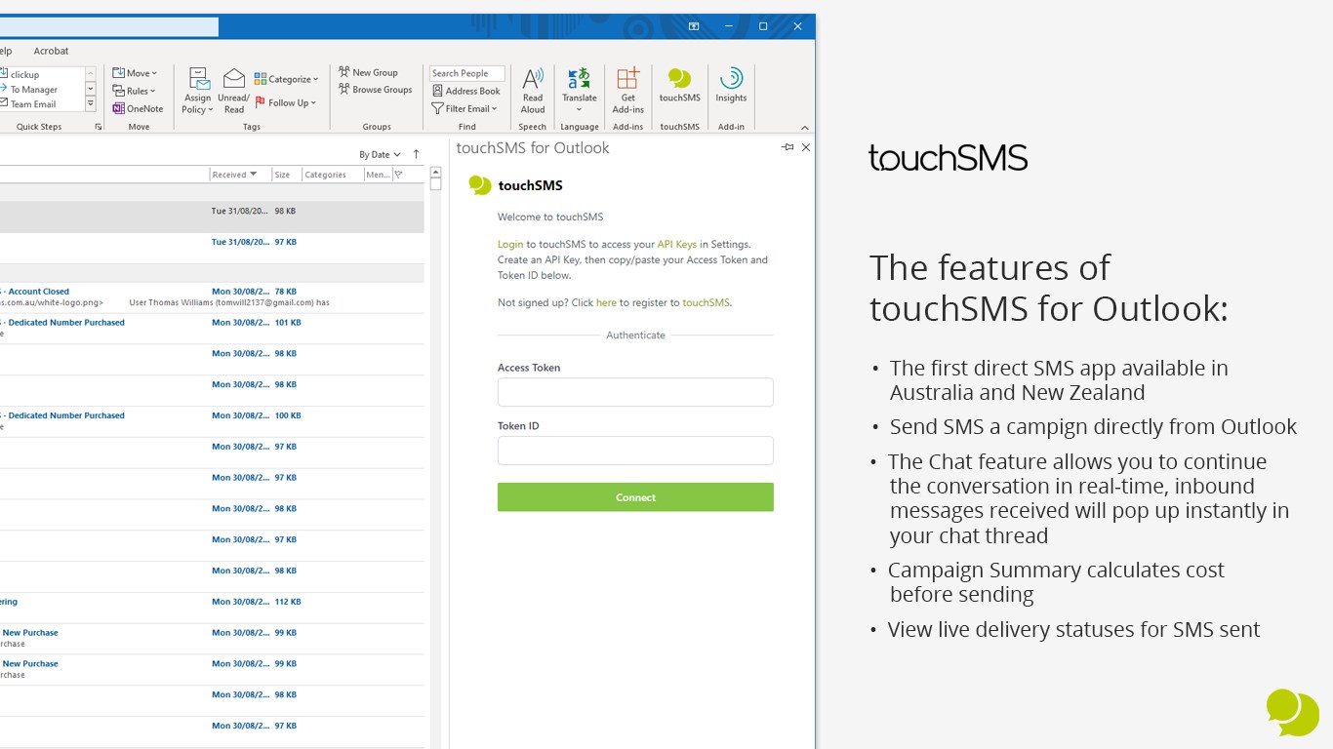Open the Address Book
Viewport: 1333px width, 749px height.
pyautogui.click(x=466, y=91)
